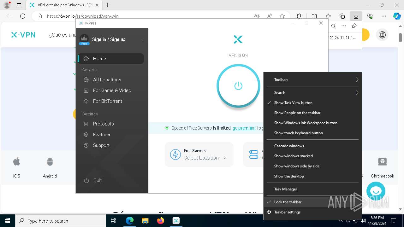The width and height of the screenshot is (404, 227).
Task: Choose Show windows stacked
Action: (x=312, y=156)
